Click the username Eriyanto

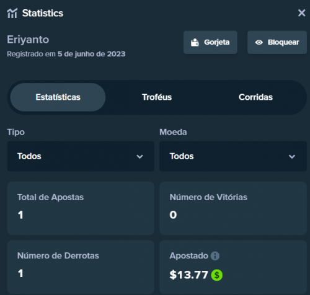28,40
